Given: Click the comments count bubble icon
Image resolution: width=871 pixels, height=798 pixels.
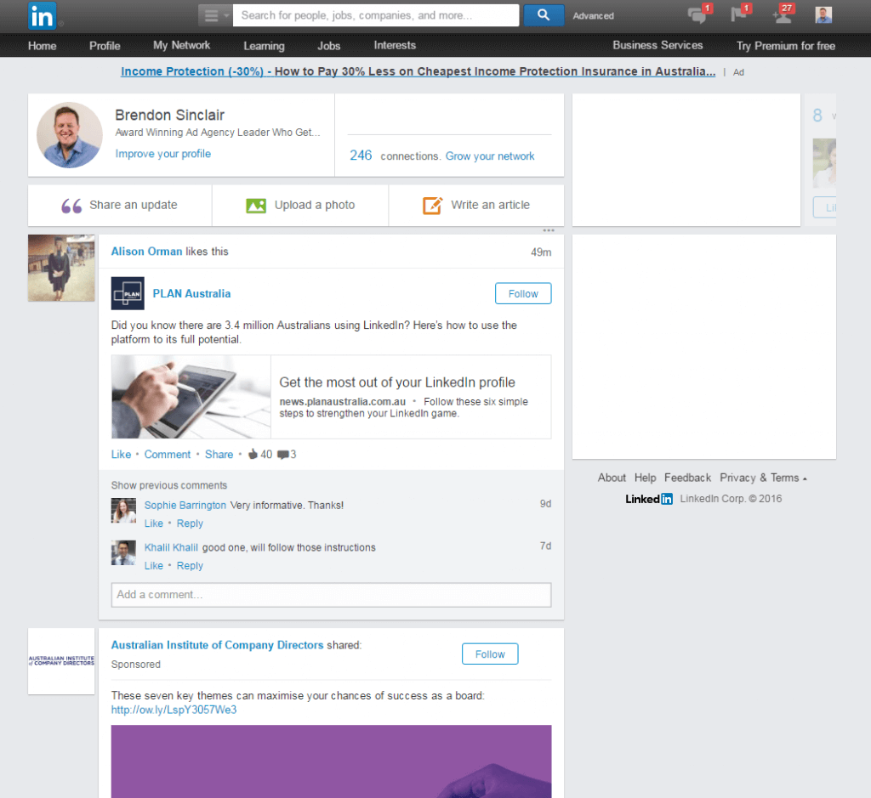Looking at the screenshot, I should pyautogui.click(x=282, y=455).
